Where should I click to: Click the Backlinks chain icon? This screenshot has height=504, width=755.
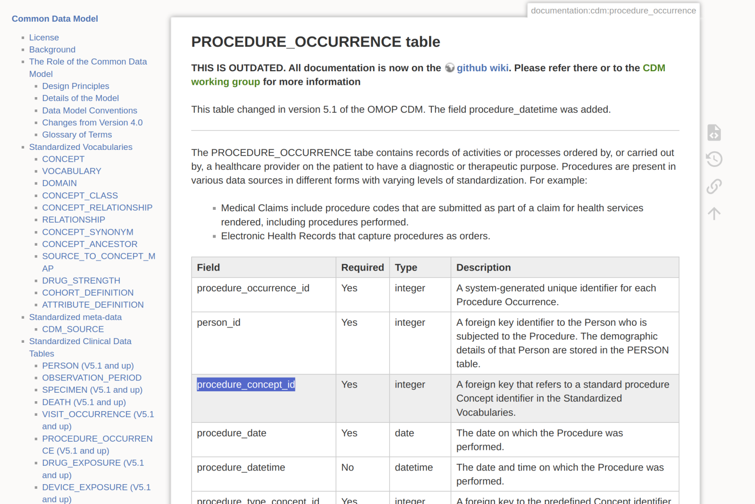714,186
